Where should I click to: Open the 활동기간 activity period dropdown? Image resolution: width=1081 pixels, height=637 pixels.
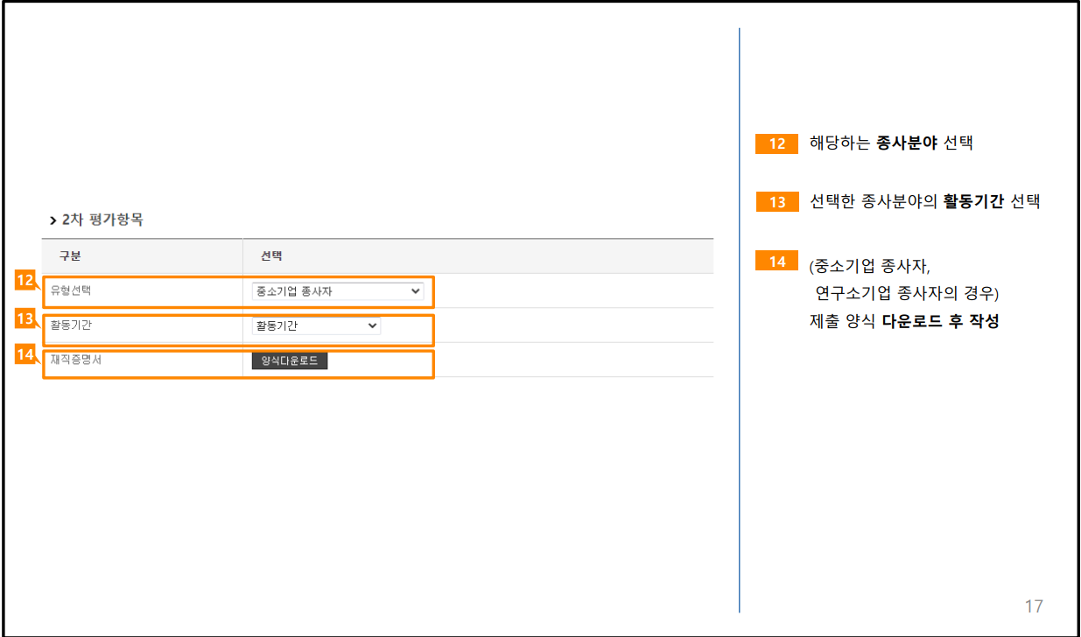click(x=316, y=325)
